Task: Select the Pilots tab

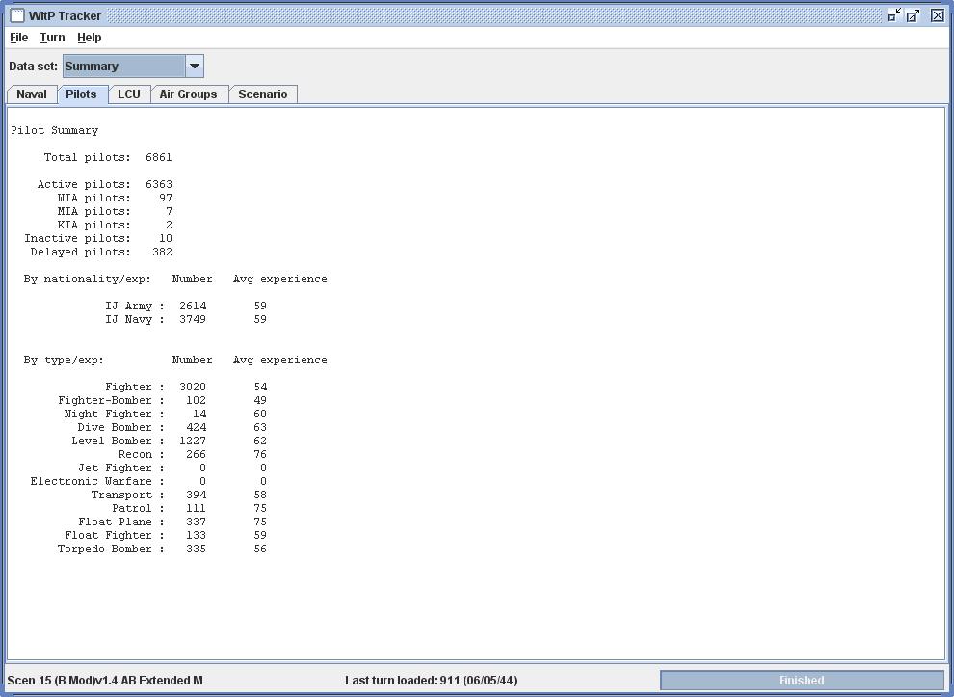Action: pos(82,94)
